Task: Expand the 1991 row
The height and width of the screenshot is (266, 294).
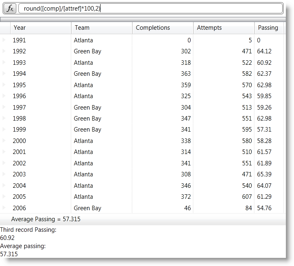Action: (4, 40)
